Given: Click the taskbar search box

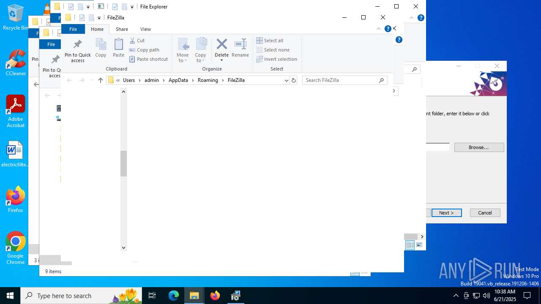Looking at the screenshot, I should coord(81,296).
